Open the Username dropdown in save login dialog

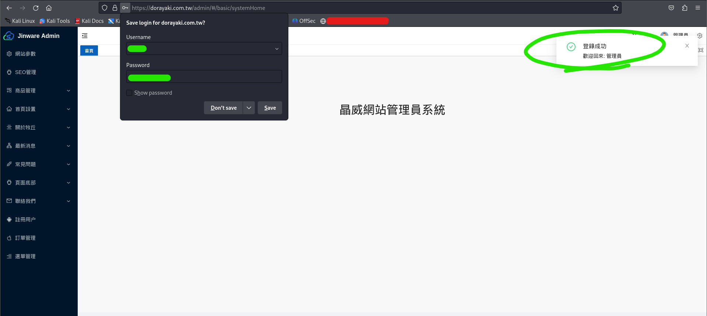pos(277,49)
